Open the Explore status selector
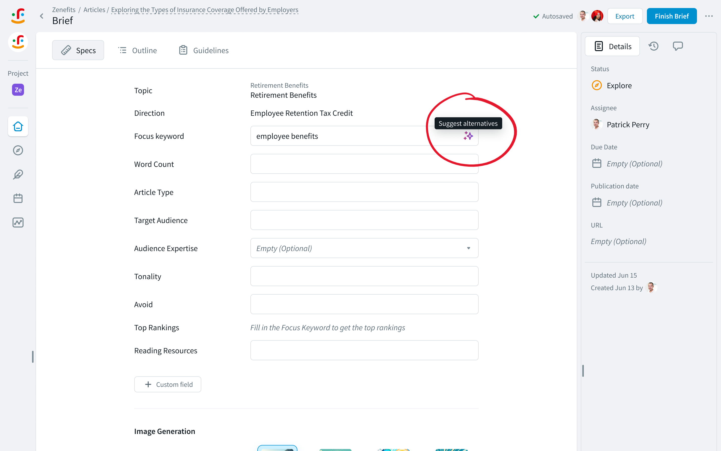Screen dimensions: 721x451 pos(611,85)
